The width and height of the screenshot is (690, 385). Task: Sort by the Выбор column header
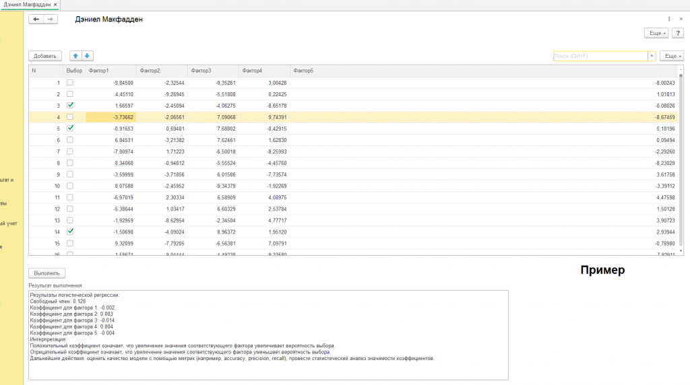(74, 70)
